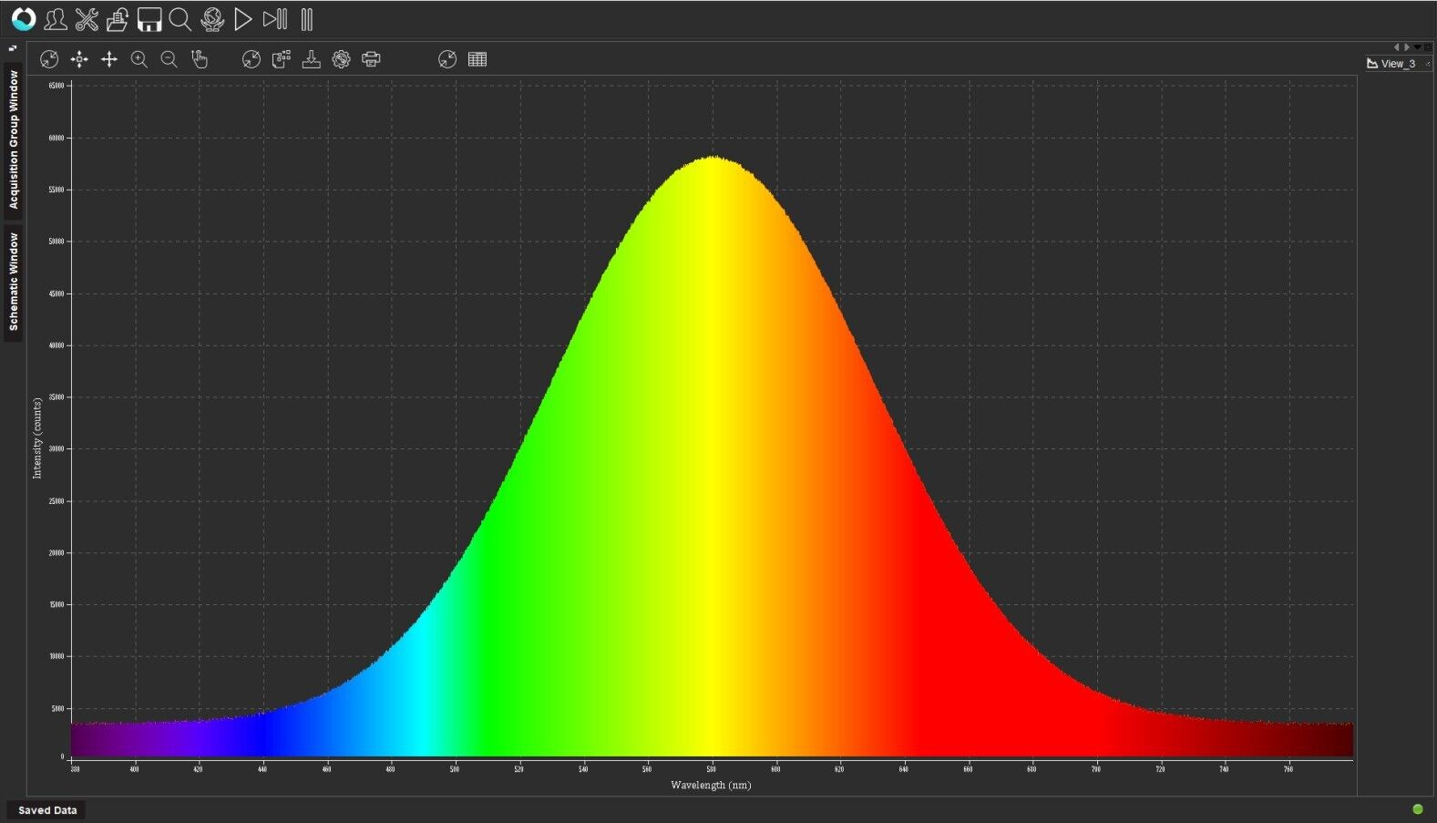Zoom out using the minus magnifier
Screen dimensions: 1437x823
[169, 59]
